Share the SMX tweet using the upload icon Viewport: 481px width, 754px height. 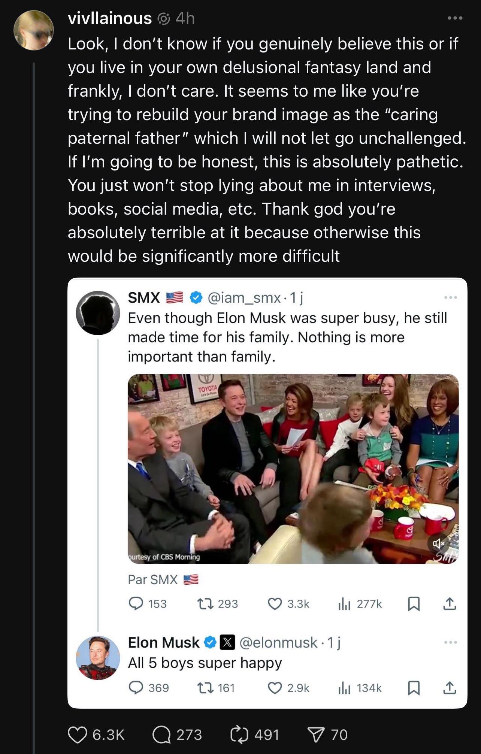pos(450,603)
